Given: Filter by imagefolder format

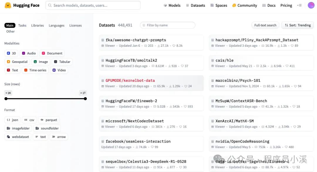Looking at the screenshot, I should coord(18,128).
